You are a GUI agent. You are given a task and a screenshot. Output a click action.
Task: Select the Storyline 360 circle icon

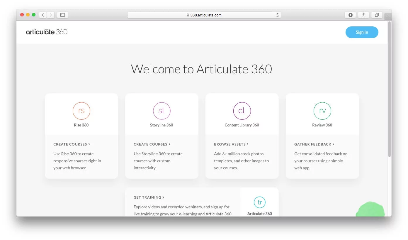161,111
